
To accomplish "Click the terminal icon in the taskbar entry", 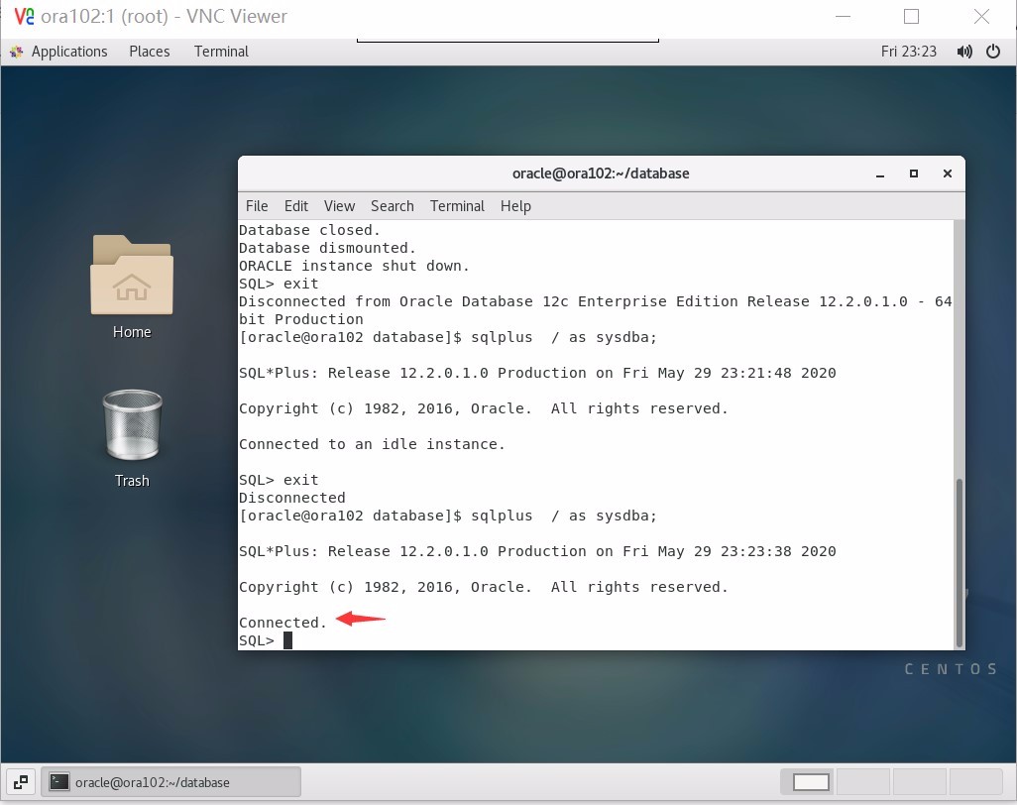I will [x=59, y=781].
